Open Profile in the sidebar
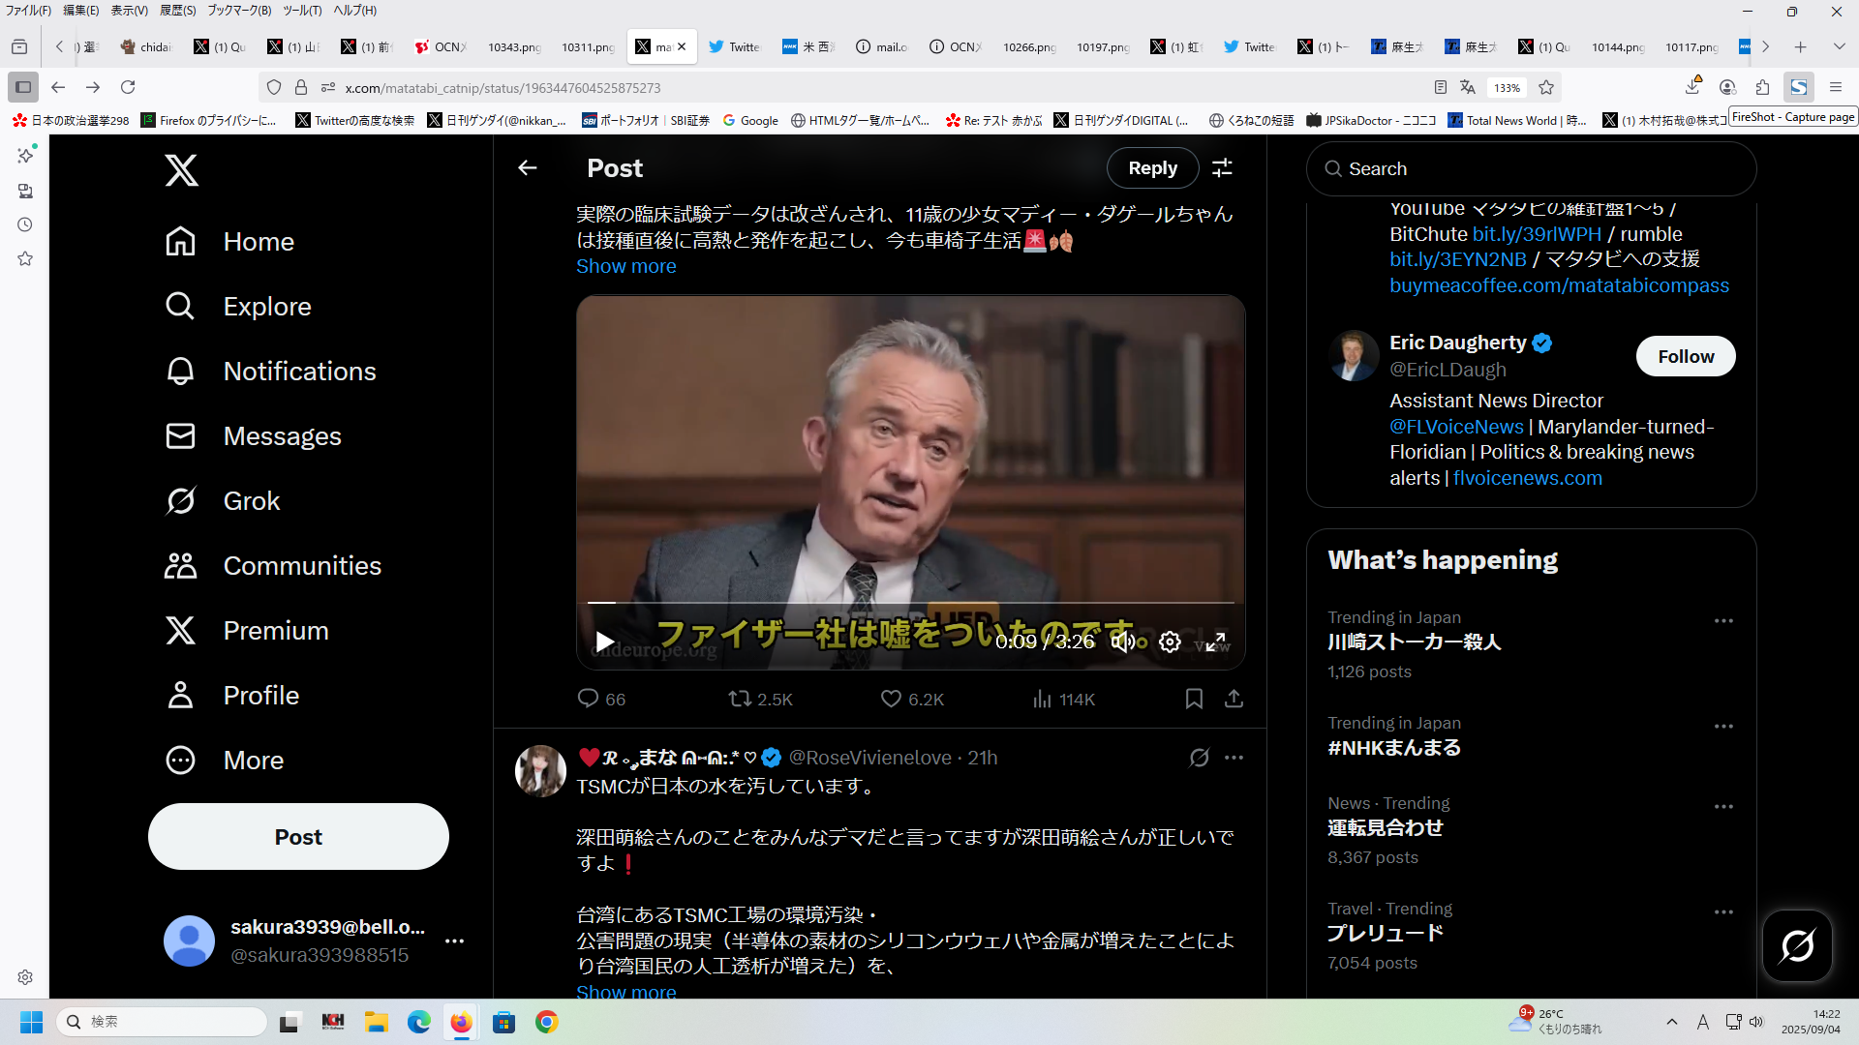This screenshot has width=1859, height=1045. (232, 696)
